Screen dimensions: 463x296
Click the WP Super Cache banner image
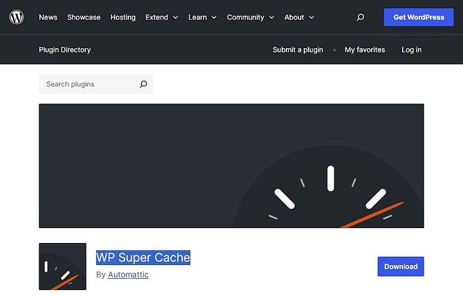click(x=231, y=166)
